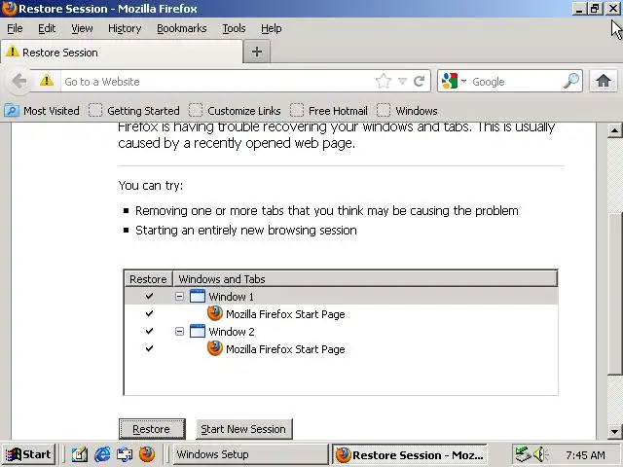Click Restore Session taskbar button
Viewport: 623px width, 467px height.
(409, 455)
